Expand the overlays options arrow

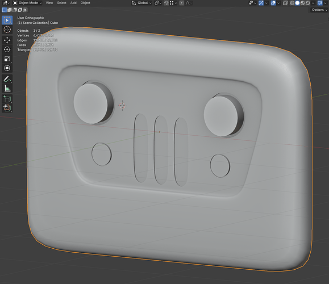pos(278,3)
